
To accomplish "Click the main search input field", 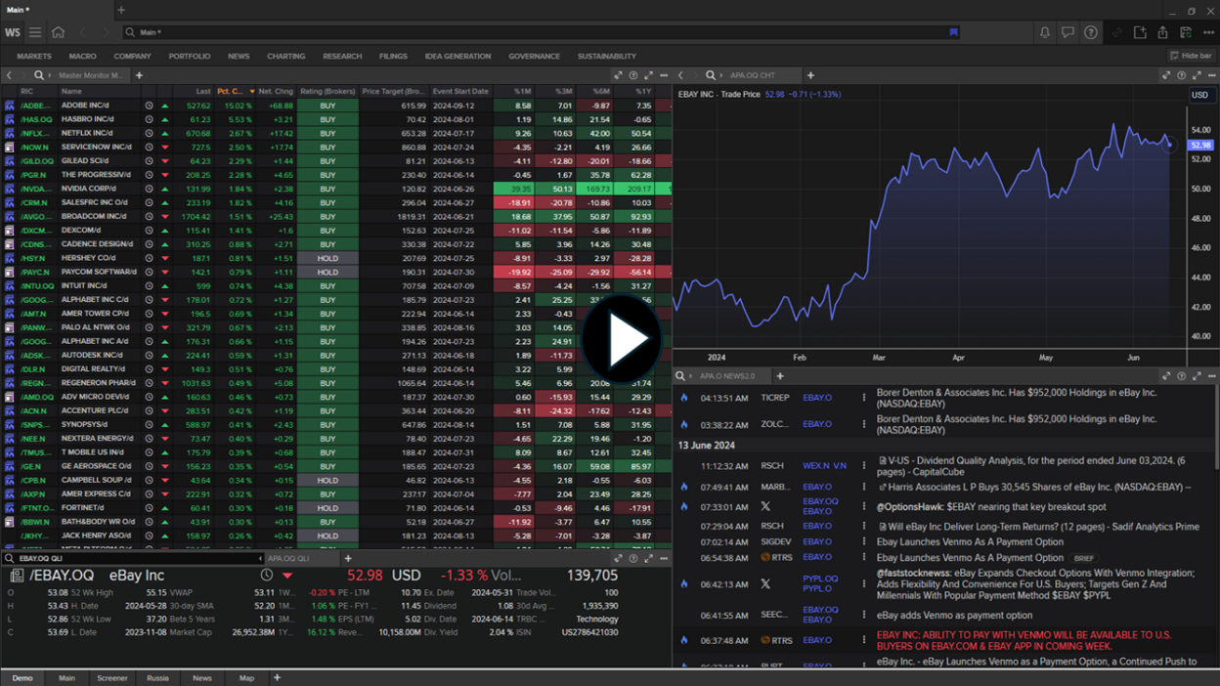I will pyautogui.click(x=538, y=32).
